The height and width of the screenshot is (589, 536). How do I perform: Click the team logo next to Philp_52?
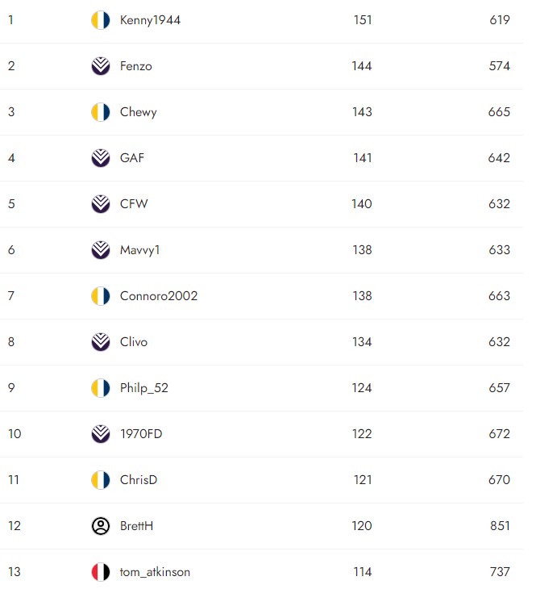[101, 388]
